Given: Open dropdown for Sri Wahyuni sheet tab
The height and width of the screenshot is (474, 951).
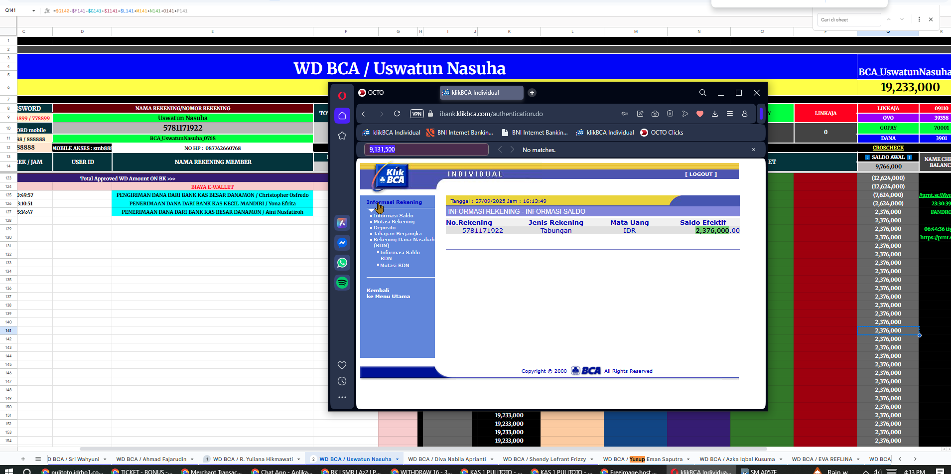Looking at the screenshot, I should pos(105,460).
